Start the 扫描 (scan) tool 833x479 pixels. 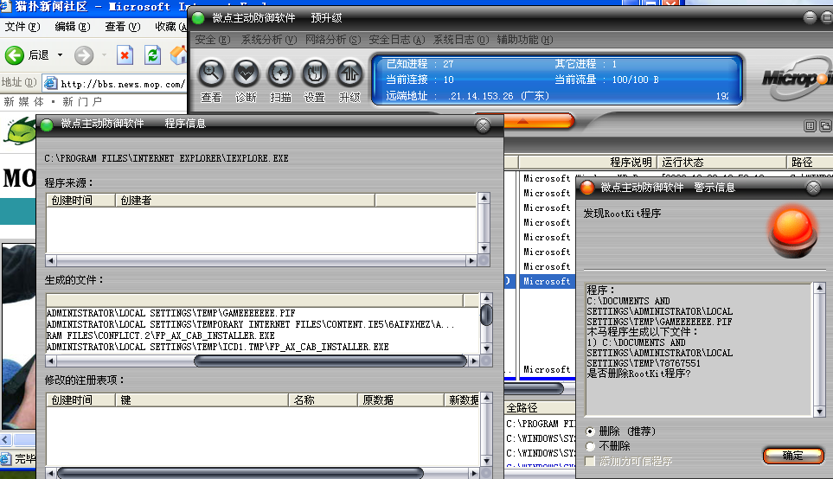point(280,73)
